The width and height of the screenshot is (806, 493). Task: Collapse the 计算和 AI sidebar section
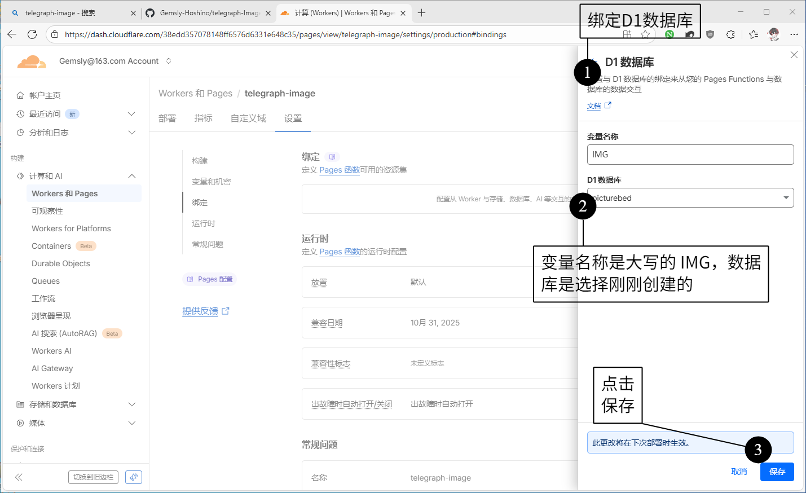(x=131, y=176)
